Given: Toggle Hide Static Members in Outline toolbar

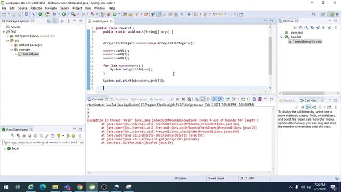Looking at the screenshot, I should click(x=318, y=28).
